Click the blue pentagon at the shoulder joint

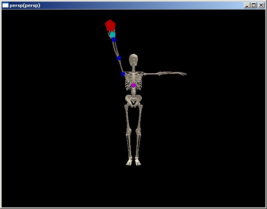click(123, 74)
